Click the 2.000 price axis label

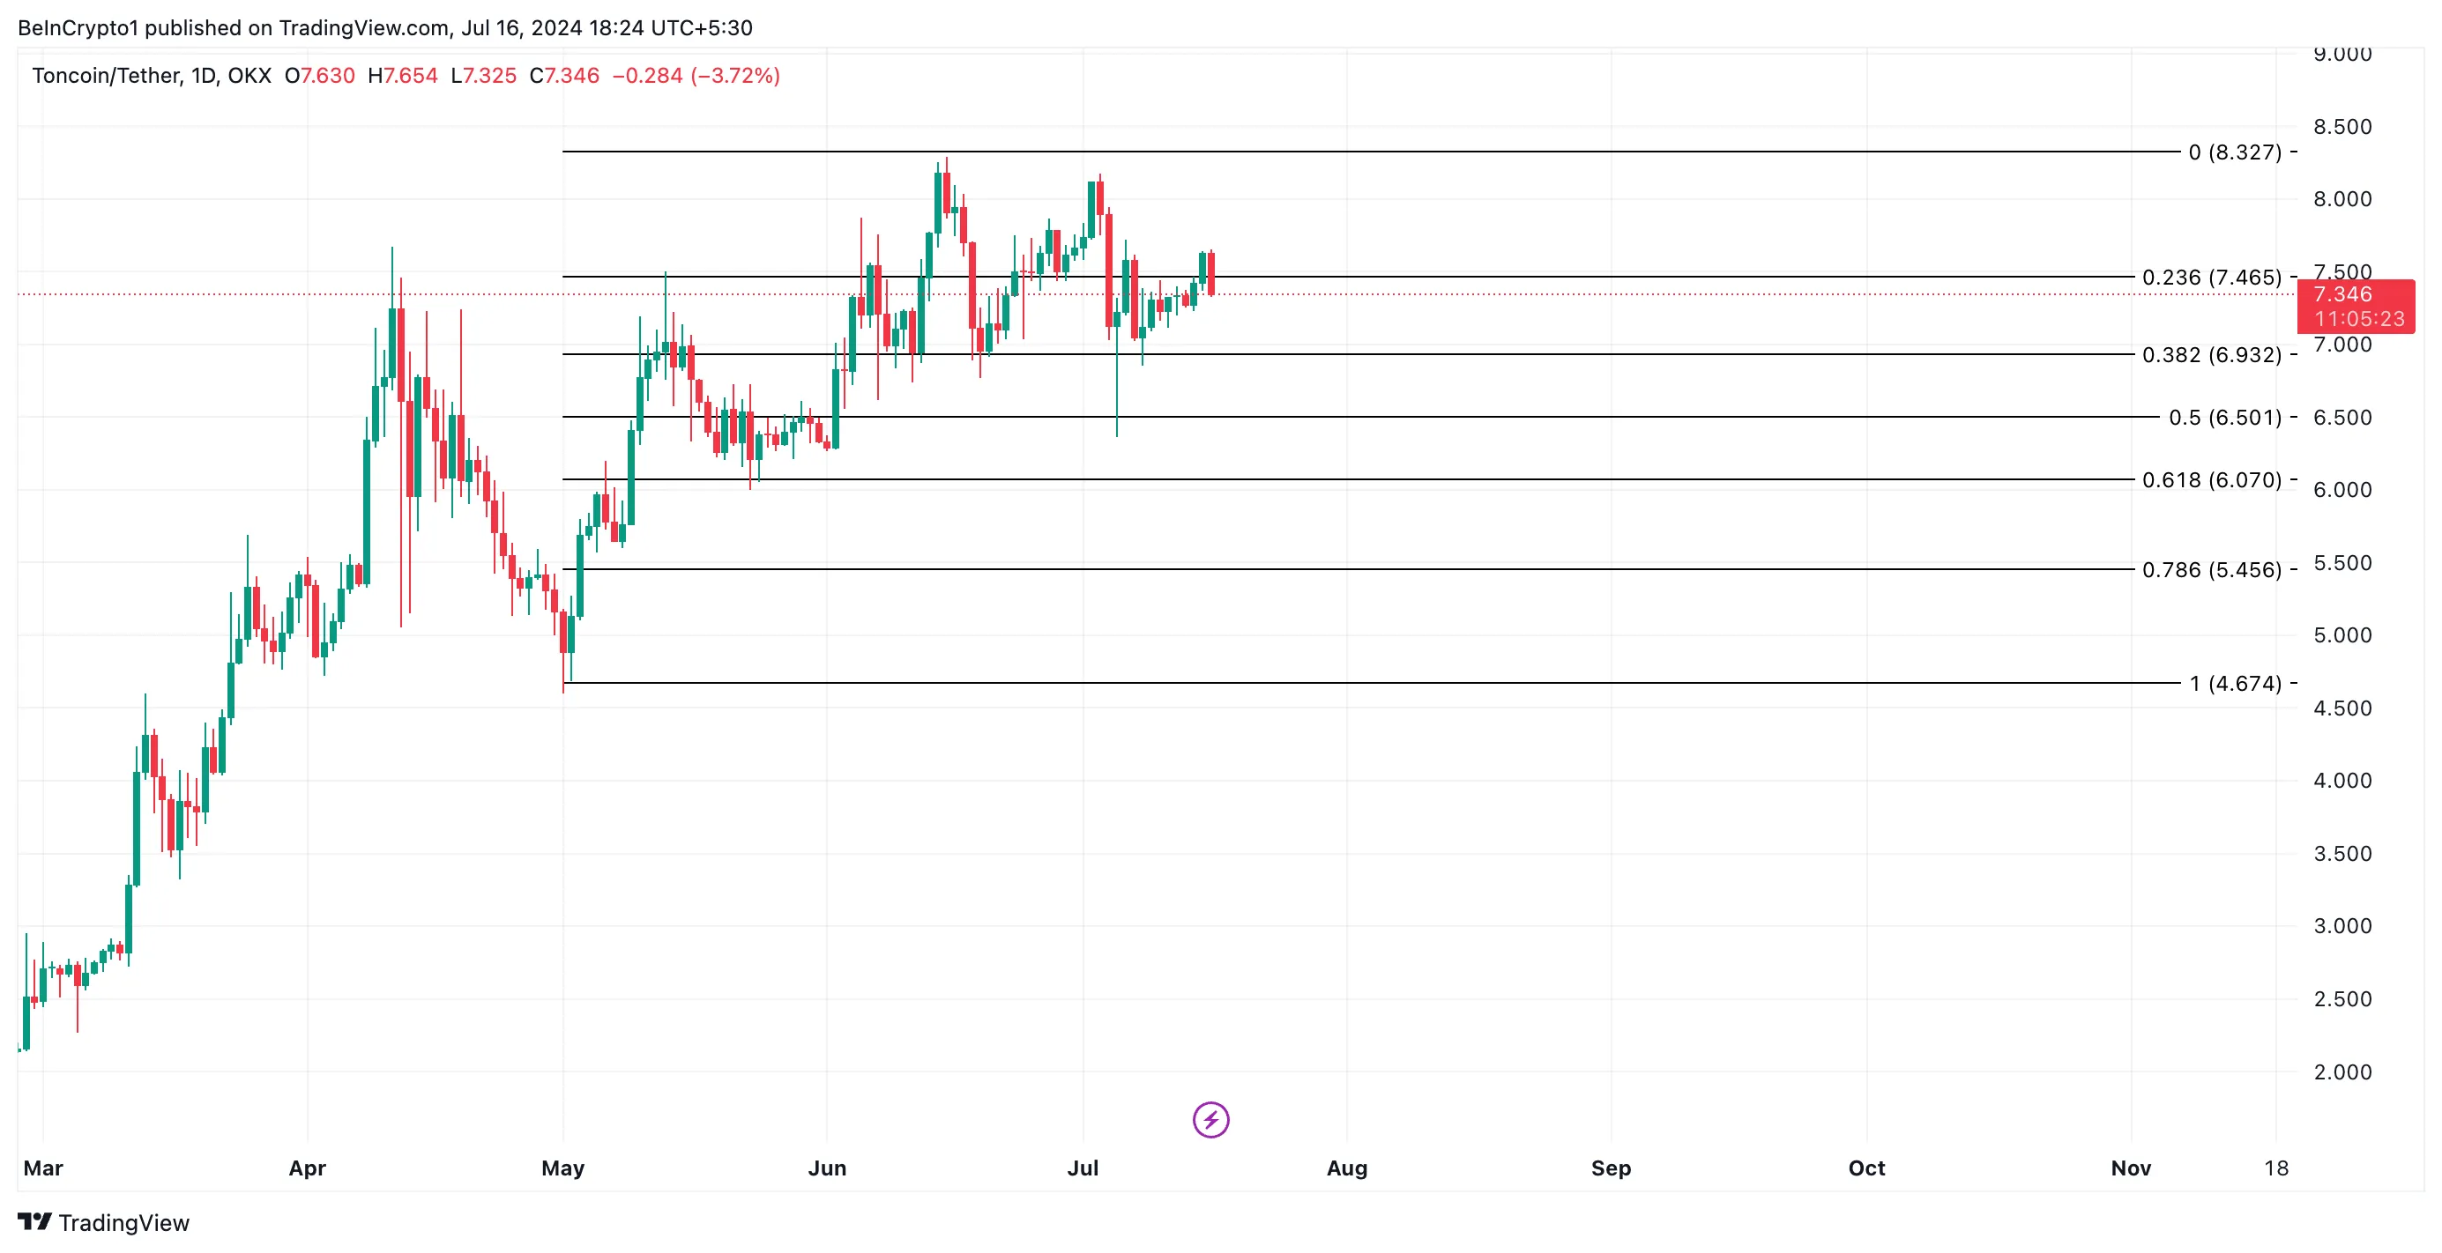pyautogui.click(x=2342, y=1072)
